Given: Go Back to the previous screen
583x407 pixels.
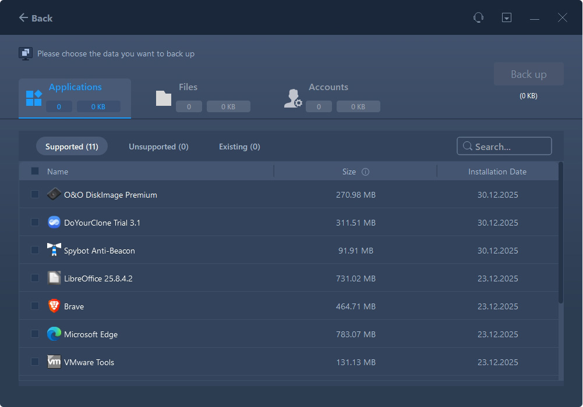Looking at the screenshot, I should (x=36, y=18).
